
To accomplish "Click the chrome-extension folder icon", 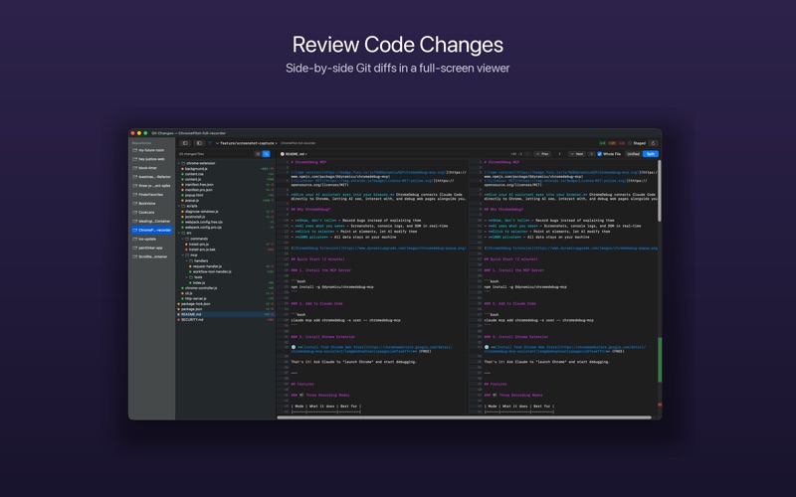I will 183,163.
